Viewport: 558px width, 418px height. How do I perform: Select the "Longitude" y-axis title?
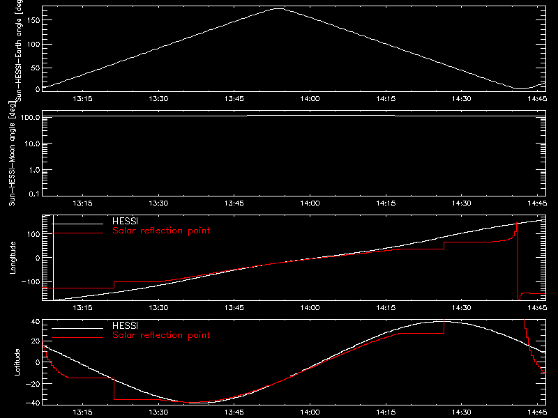pos(13,258)
